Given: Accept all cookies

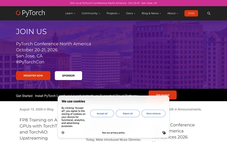Looking at the screenshot, I should click(102, 113).
